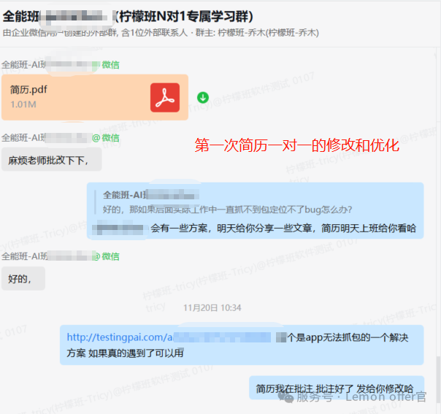Click the @微信 tag above 麻烦老师批改下下
This screenshot has width=441, height=414.
click(x=106, y=138)
